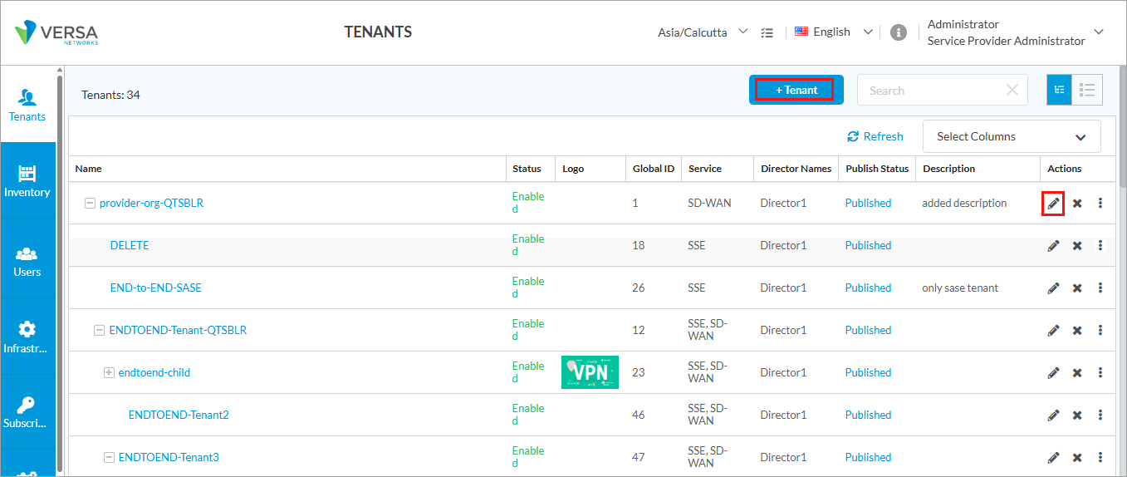Click the + Tenant button

796,90
